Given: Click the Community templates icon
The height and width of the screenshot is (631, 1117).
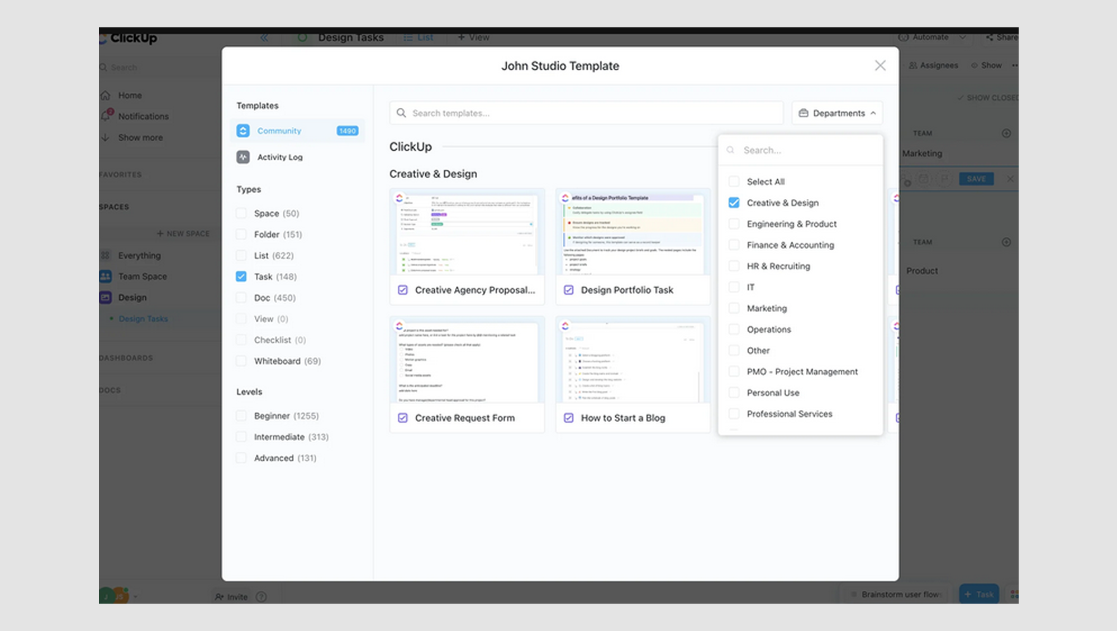Looking at the screenshot, I should (243, 131).
